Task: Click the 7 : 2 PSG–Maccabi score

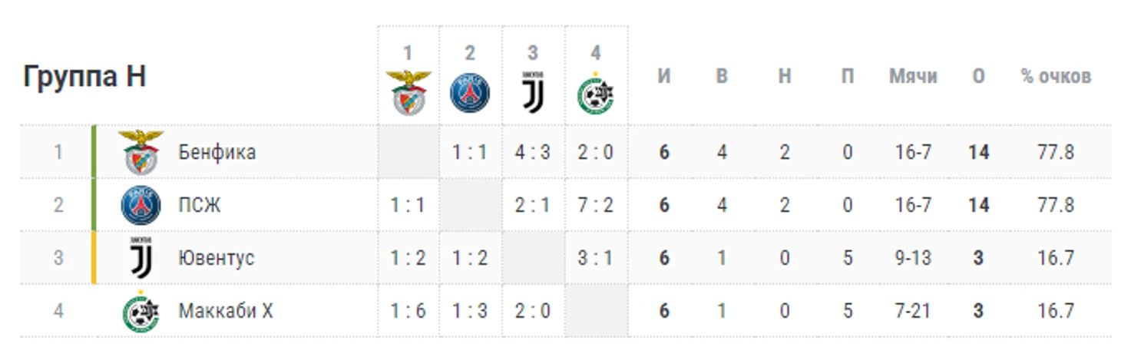Action: (596, 205)
